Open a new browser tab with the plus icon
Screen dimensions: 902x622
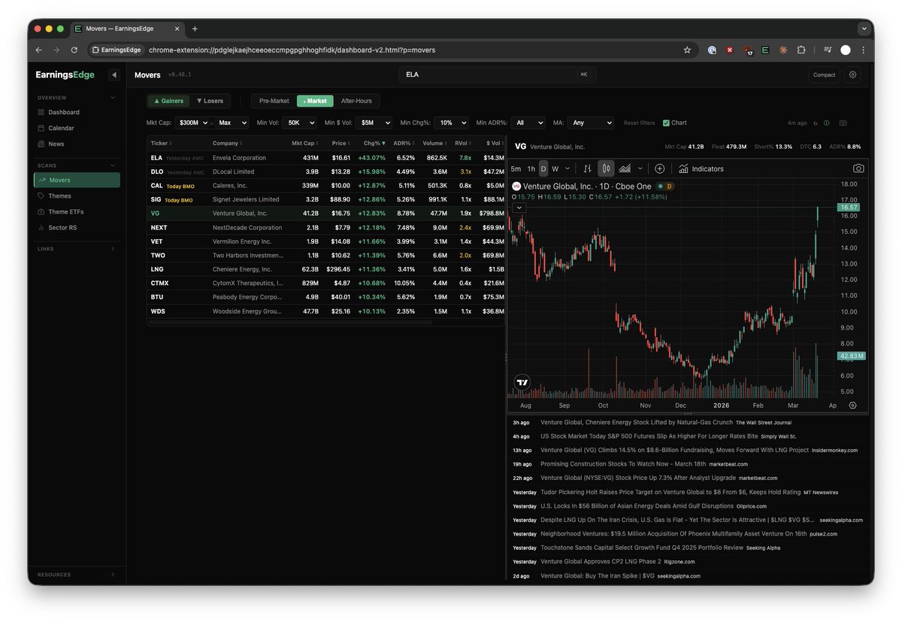(195, 29)
